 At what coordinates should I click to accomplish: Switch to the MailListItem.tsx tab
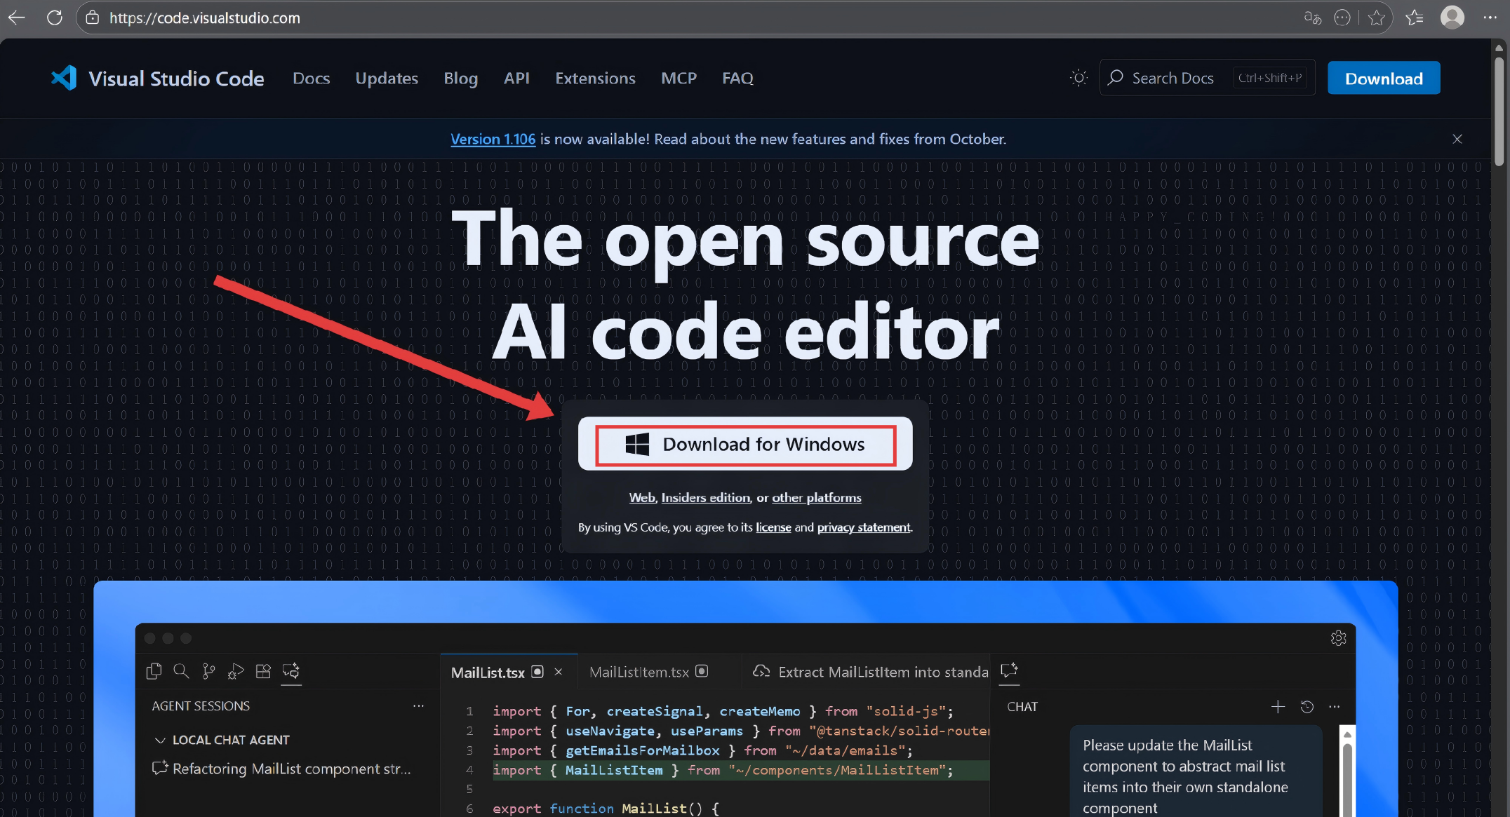640,671
